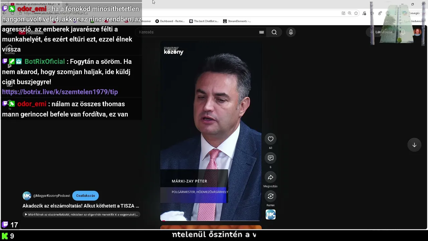The height and width of the screenshot is (241, 428).
Task: Start voice search with microphone icon
Action: pos(291,32)
